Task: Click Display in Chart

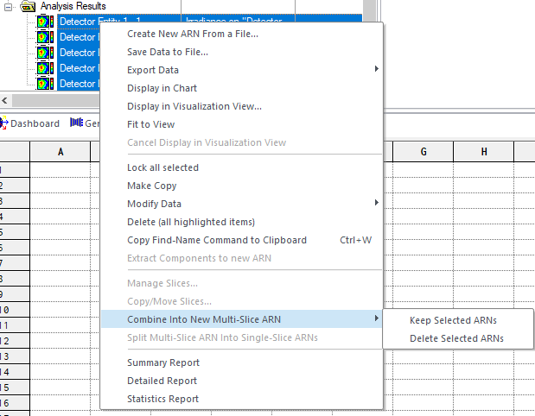Action: tap(162, 88)
